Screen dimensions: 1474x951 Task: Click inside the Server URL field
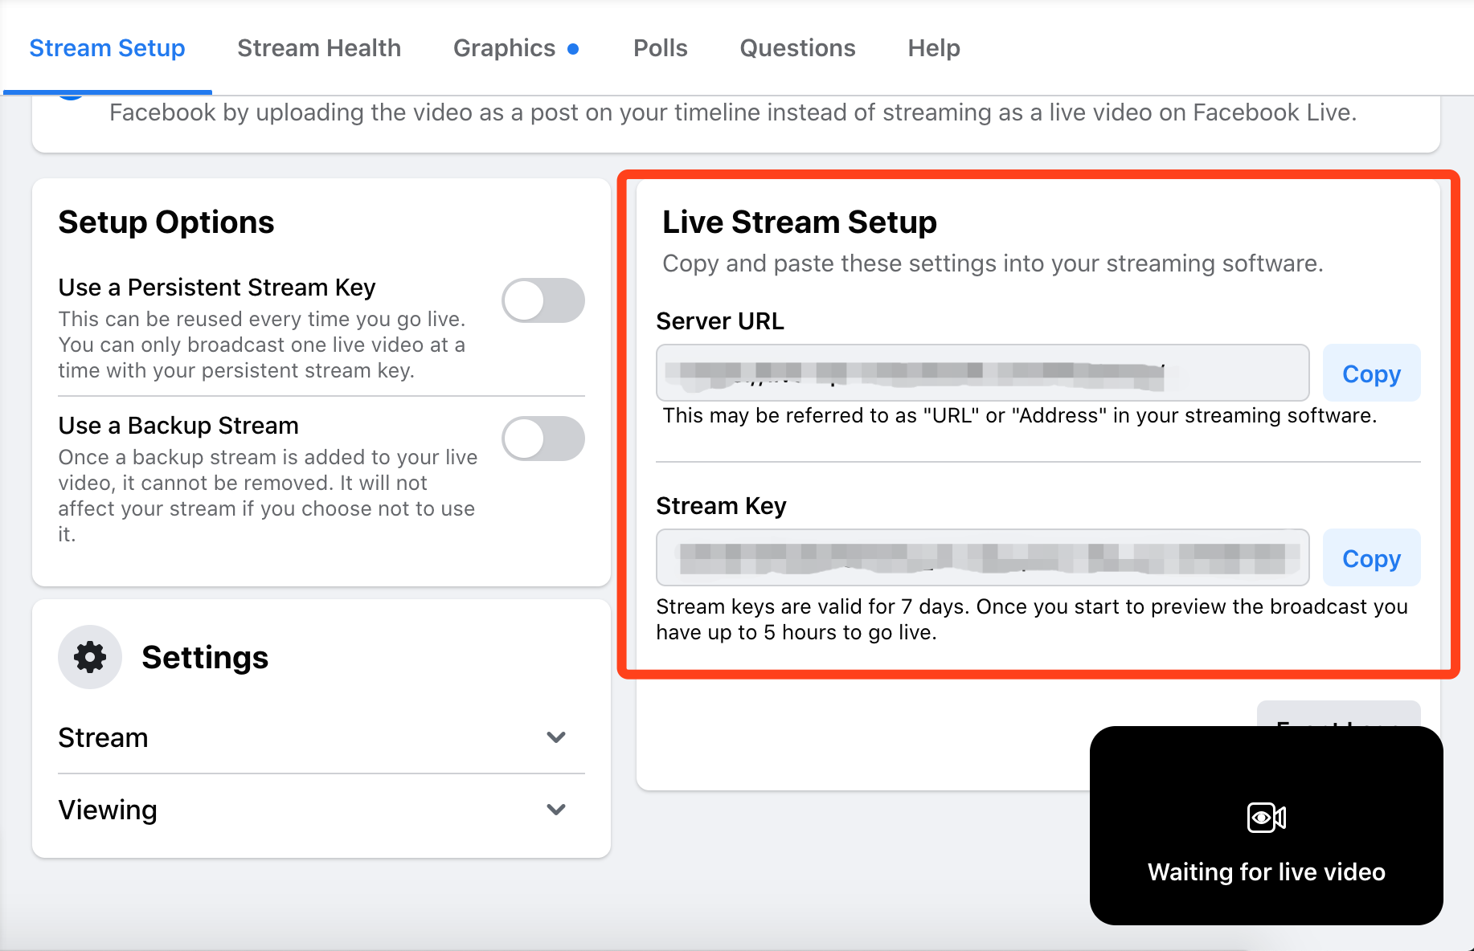(982, 373)
